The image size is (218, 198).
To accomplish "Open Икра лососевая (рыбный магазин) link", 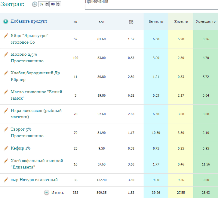I will point(36,114).
